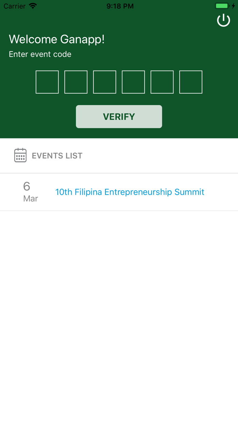Tap the battery indicator at top right
This screenshot has width=238, height=424.
click(x=222, y=6)
